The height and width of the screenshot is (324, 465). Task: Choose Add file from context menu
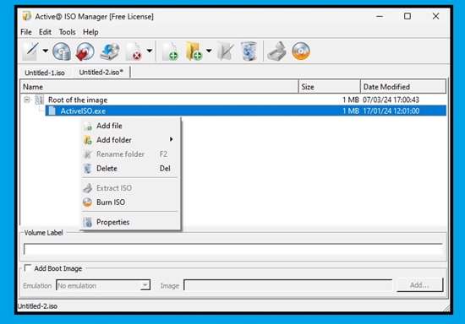(x=131, y=126)
